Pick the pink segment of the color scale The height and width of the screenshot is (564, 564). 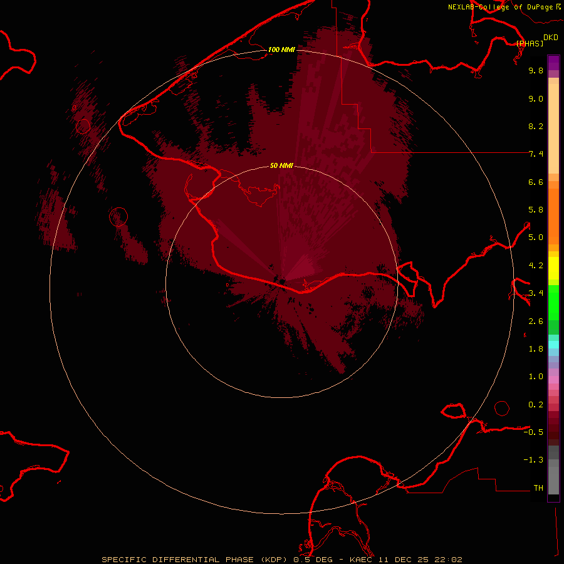coord(553,380)
